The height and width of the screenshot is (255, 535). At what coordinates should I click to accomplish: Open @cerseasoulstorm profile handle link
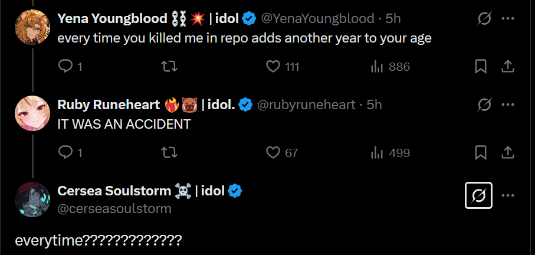pos(114,208)
